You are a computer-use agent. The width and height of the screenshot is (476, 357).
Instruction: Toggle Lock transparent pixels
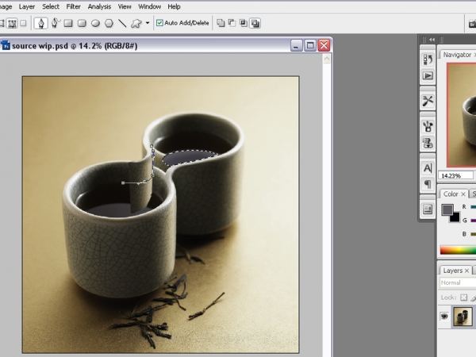pyautogui.click(x=463, y=297)
